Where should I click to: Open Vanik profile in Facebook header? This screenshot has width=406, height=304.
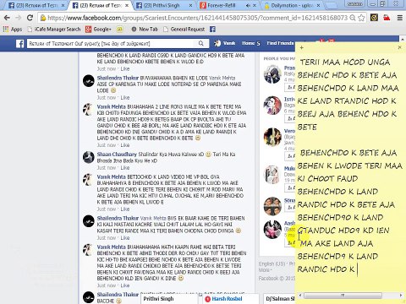[x=225, y=43]
